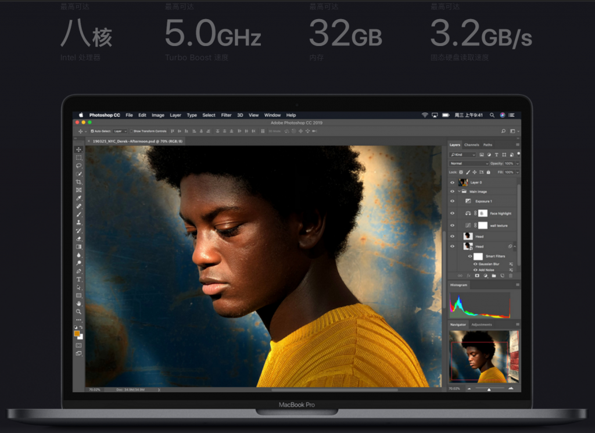The image size is (595, 433).
Task: Click the add layer mask icon
Action: coord(477,275)
